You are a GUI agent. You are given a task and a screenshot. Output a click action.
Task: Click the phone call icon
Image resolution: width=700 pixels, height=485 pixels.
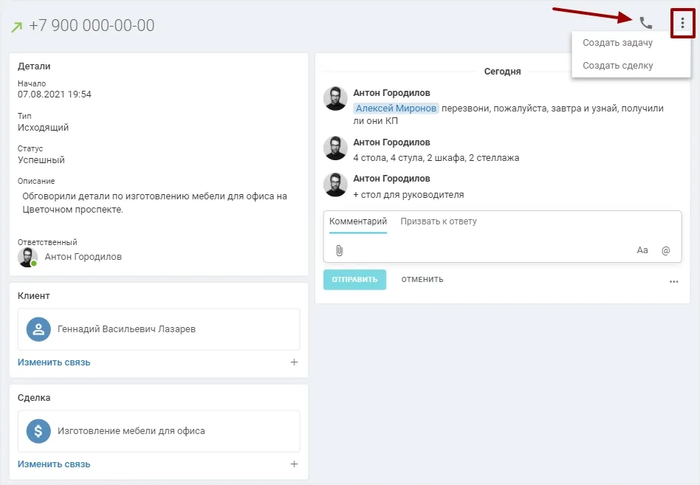645,23
